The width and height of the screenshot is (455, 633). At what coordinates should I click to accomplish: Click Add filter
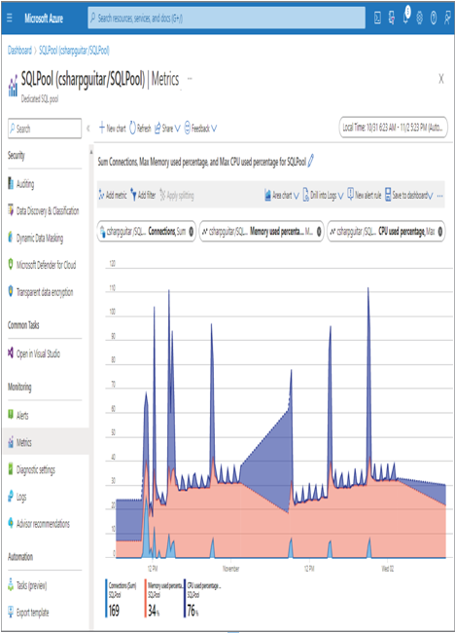pos(144,196)
